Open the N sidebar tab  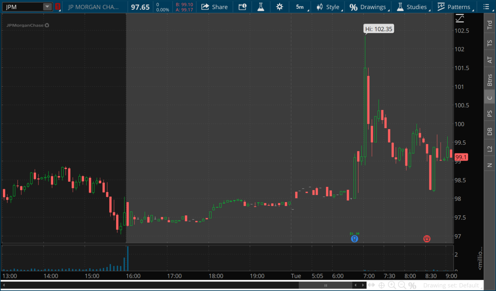[490, 165]
